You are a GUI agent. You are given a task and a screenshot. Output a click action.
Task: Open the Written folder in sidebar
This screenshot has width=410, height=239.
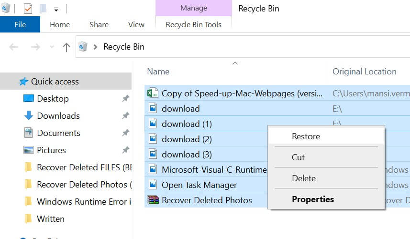coord(50,219)
